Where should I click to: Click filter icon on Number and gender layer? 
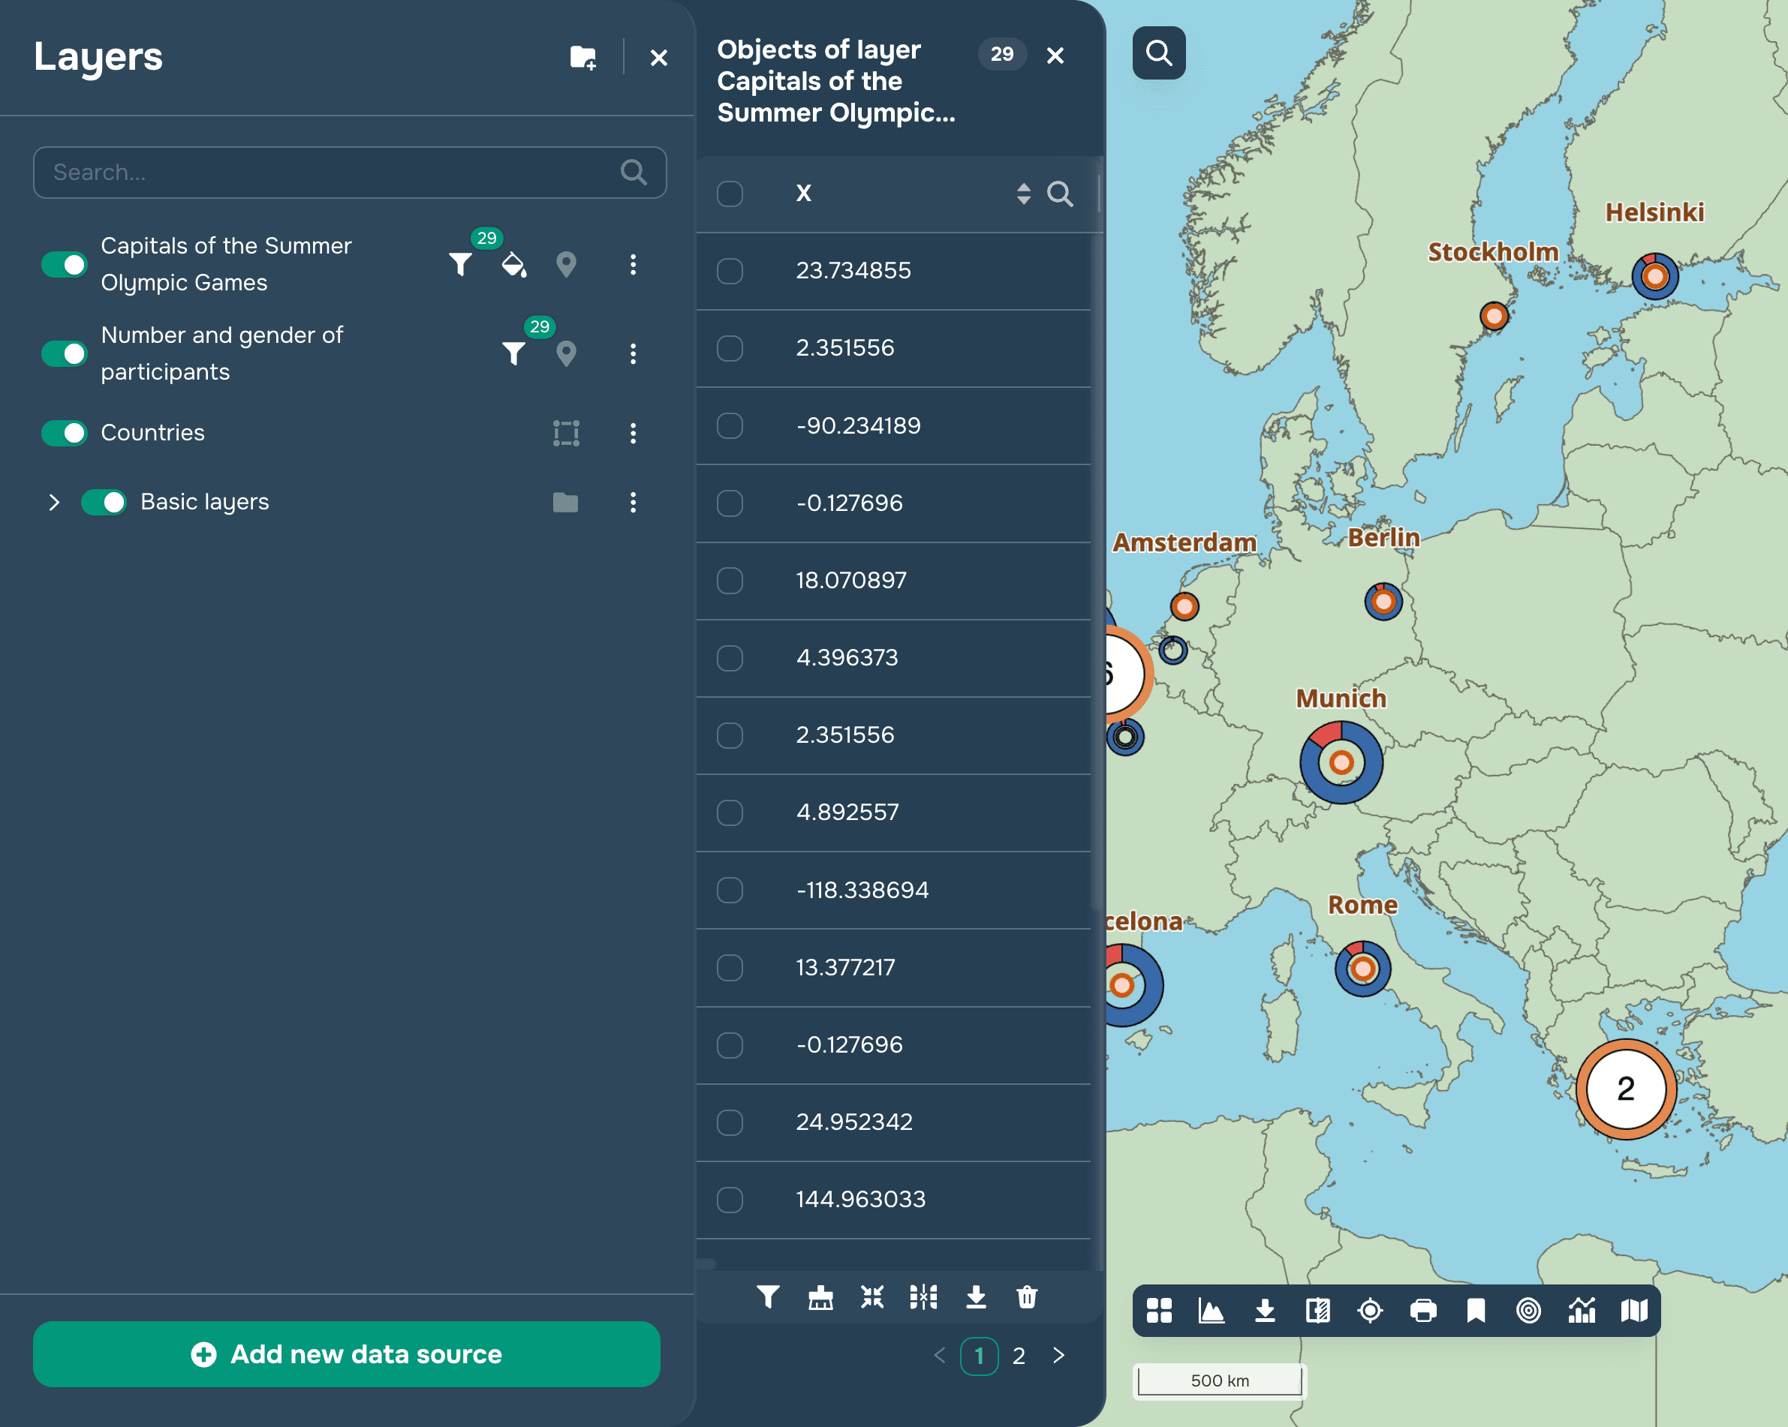513,354
